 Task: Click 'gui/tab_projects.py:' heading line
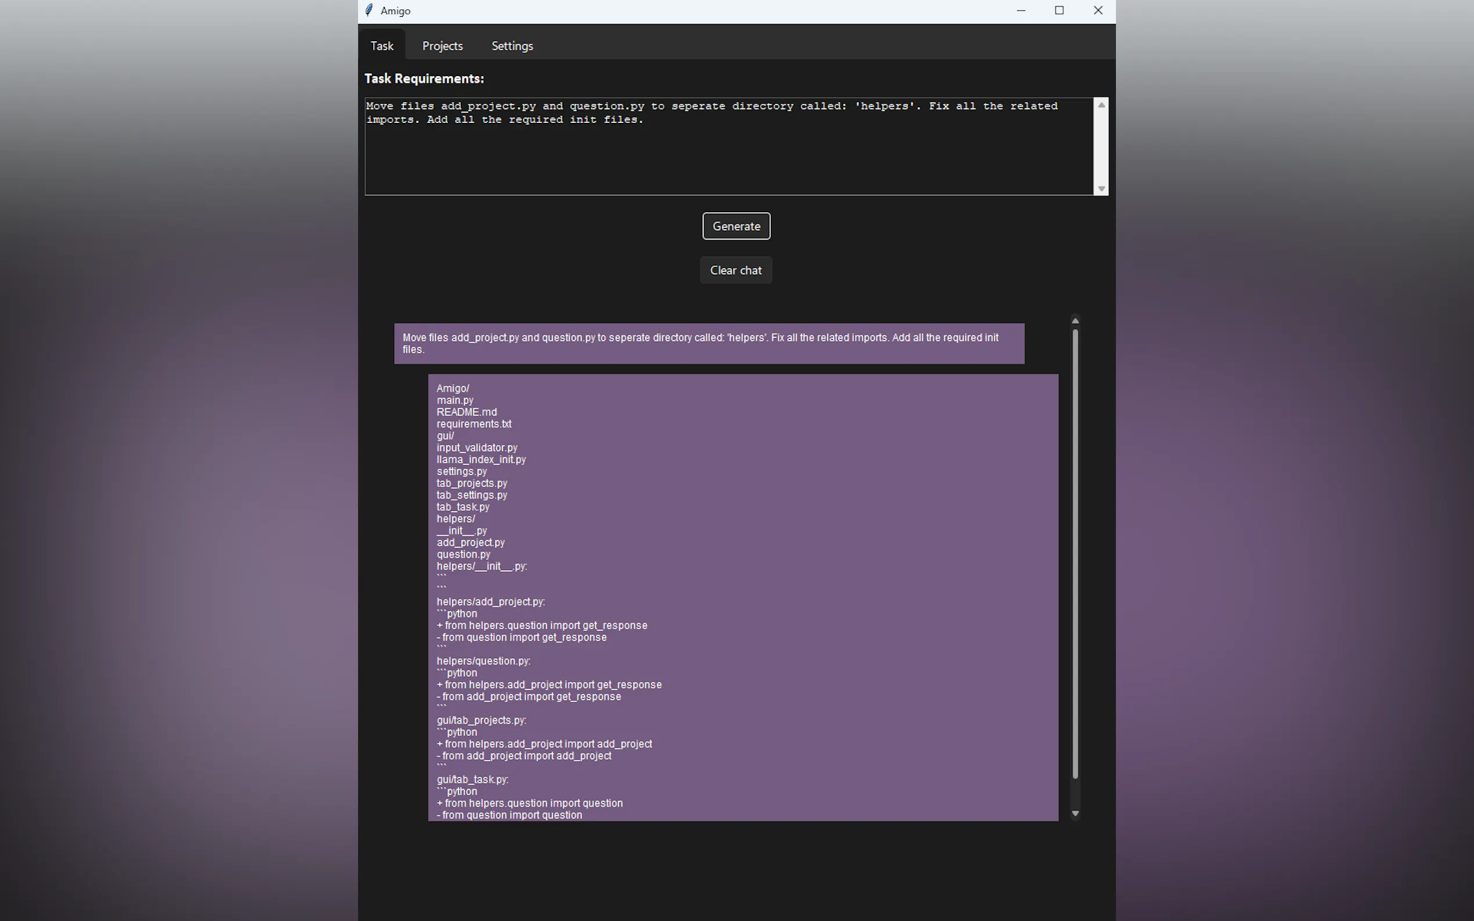click(x=481, y=720)
